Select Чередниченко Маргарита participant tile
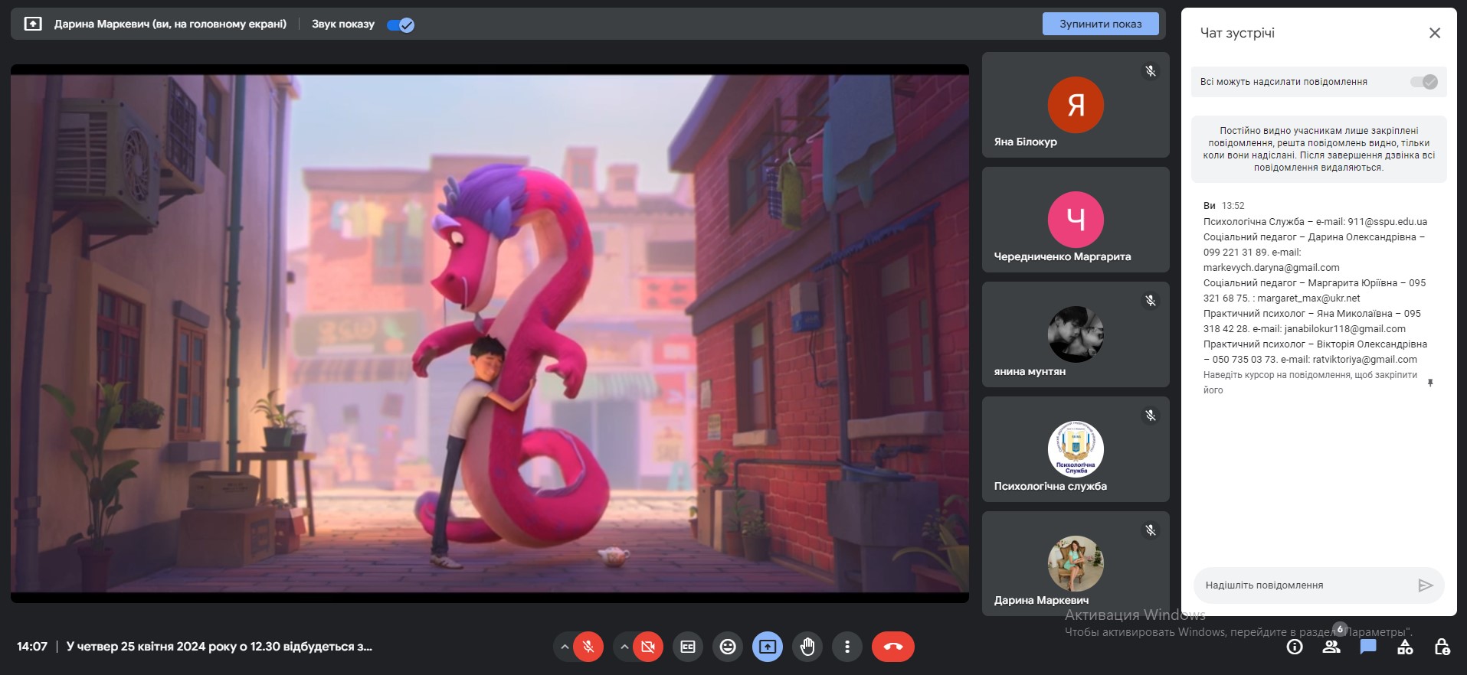 point(1076,220)
